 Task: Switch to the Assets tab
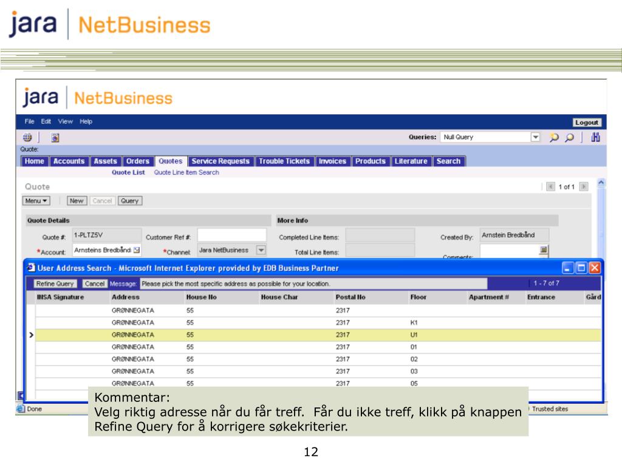106,161
